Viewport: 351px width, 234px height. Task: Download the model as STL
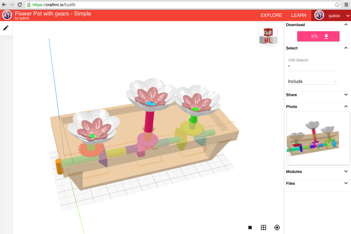point(318,36)
